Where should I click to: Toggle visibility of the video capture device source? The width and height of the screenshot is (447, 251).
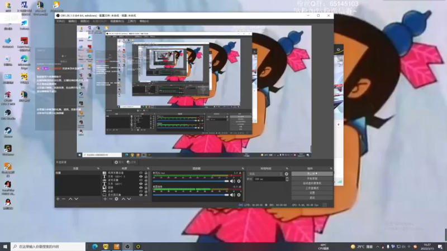point(141,173)
